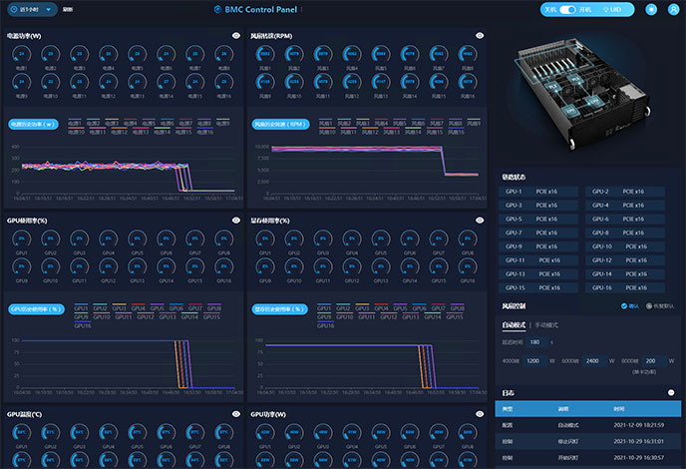Viewport: 686px width, 469px height.
Task: Toggle eye icon on 电源功率(W) panel
Action: [x=236, y=36]
